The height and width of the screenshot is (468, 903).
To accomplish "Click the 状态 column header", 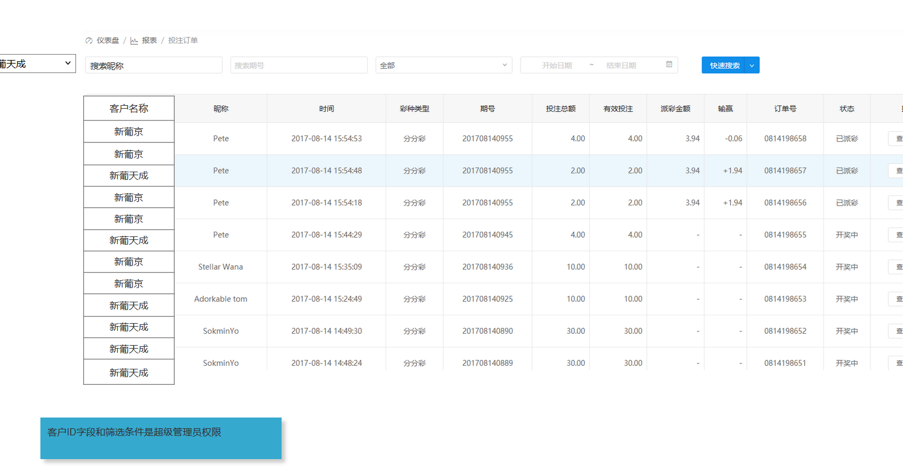I will click(847, 109).
